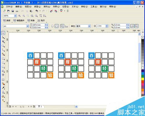Expand the undo history dropdown arrow
145x116 pixels.
pyautogui.click(x=40, y=11)
